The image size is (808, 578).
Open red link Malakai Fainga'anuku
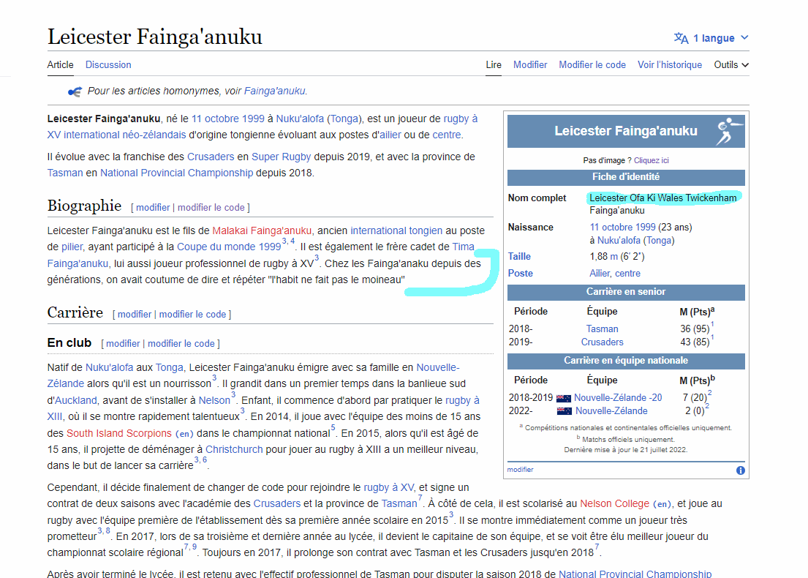click(262, 230)
